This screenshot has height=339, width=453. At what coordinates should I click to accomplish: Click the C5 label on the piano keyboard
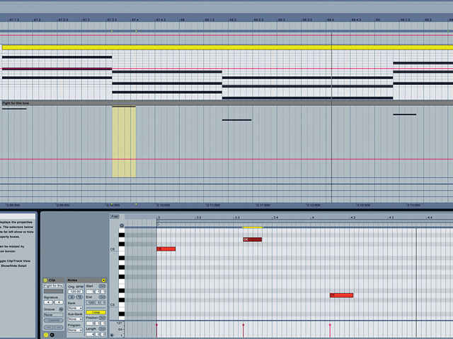(x=113, y=304)
